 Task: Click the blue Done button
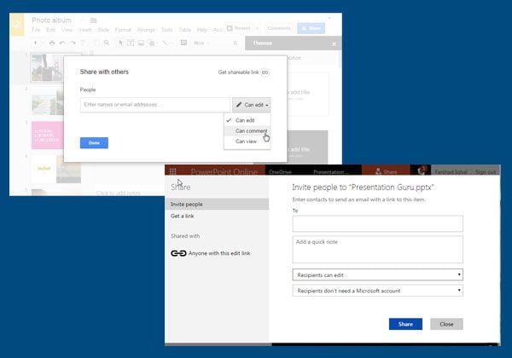click(x=94, y=143)
